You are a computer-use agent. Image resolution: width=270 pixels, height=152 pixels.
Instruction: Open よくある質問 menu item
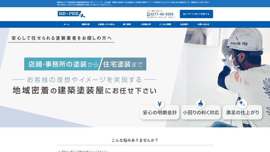[165, 24]
